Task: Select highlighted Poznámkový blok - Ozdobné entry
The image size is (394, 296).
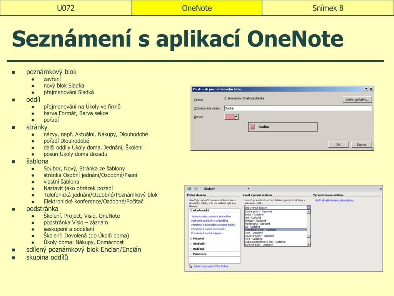Action: click(275, 230)
